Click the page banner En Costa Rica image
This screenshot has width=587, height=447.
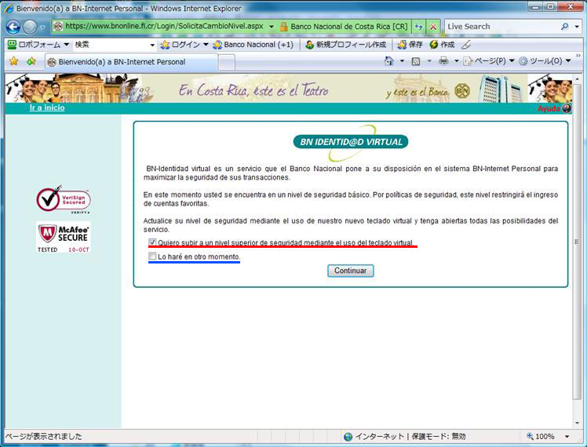point(288,89)
